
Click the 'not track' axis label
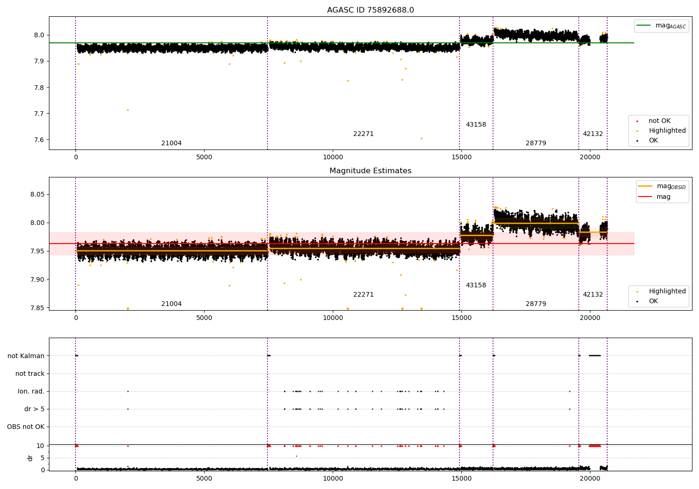pyautogui.click(x=30, y=374)
